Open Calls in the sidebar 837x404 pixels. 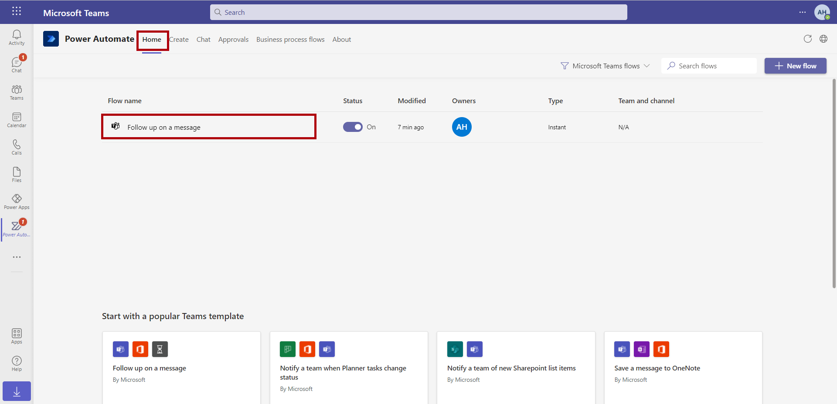[17, 147]
